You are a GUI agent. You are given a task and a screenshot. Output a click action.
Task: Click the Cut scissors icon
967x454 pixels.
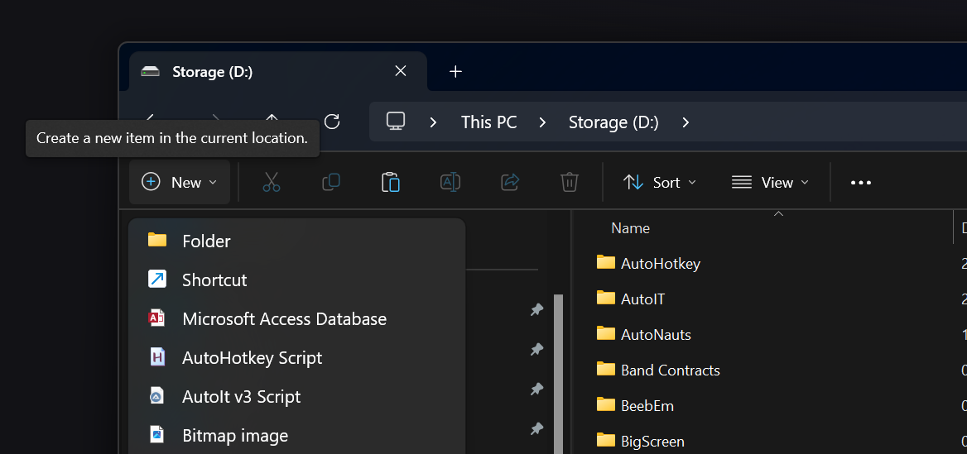[272, 182]
